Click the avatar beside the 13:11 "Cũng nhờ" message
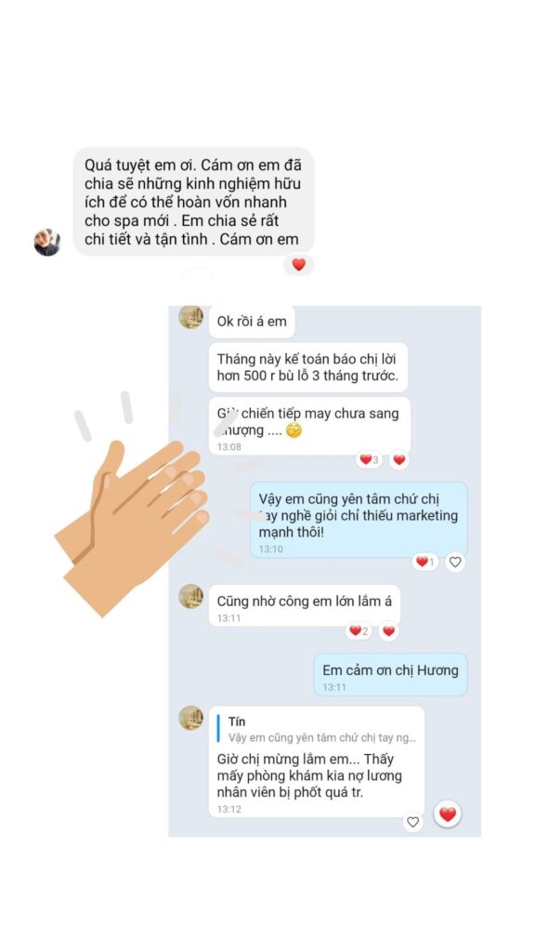This screenshot has height=952, width=535. pyautogui.click(x=191, y=596)
